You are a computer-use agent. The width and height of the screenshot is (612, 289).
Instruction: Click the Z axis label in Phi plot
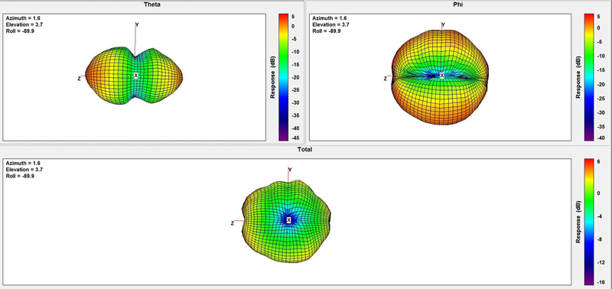click(x=386, y=79)
